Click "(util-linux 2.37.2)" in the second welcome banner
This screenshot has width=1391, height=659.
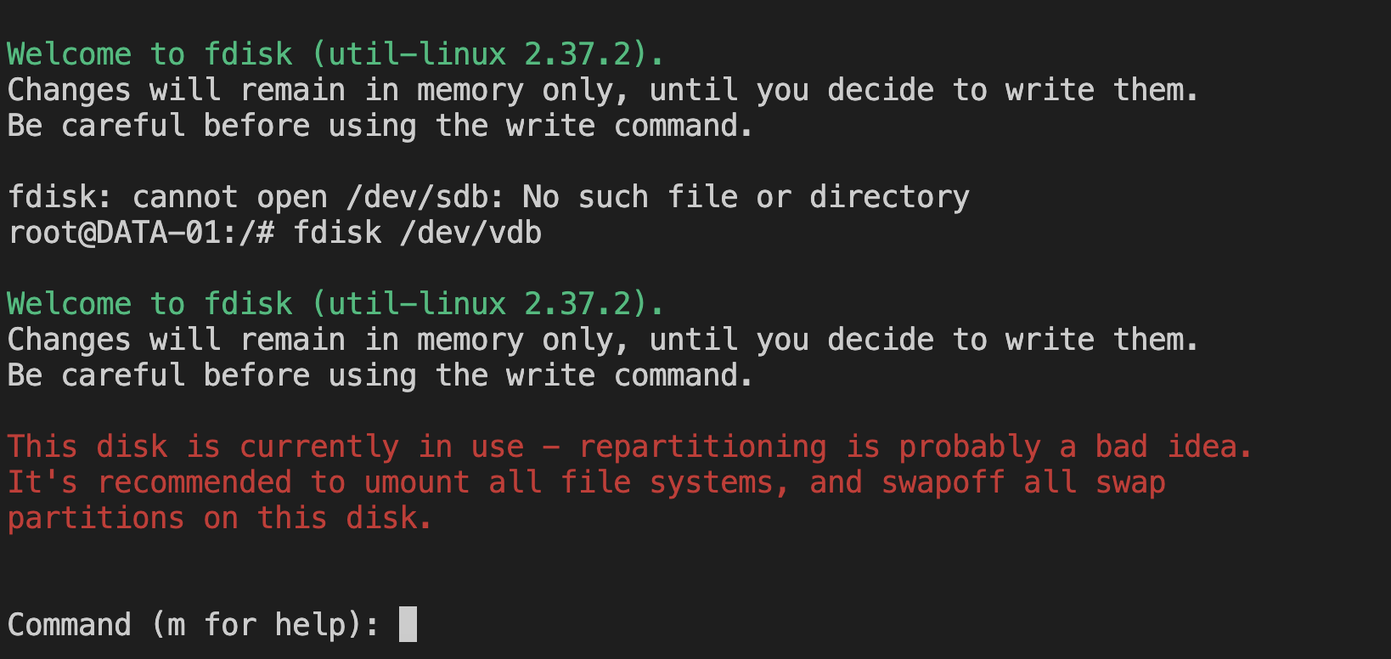pyautogui.click(x=487, y=304)
